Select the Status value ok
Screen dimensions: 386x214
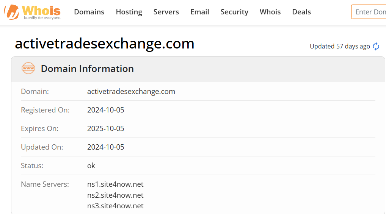tap(91, 166)
